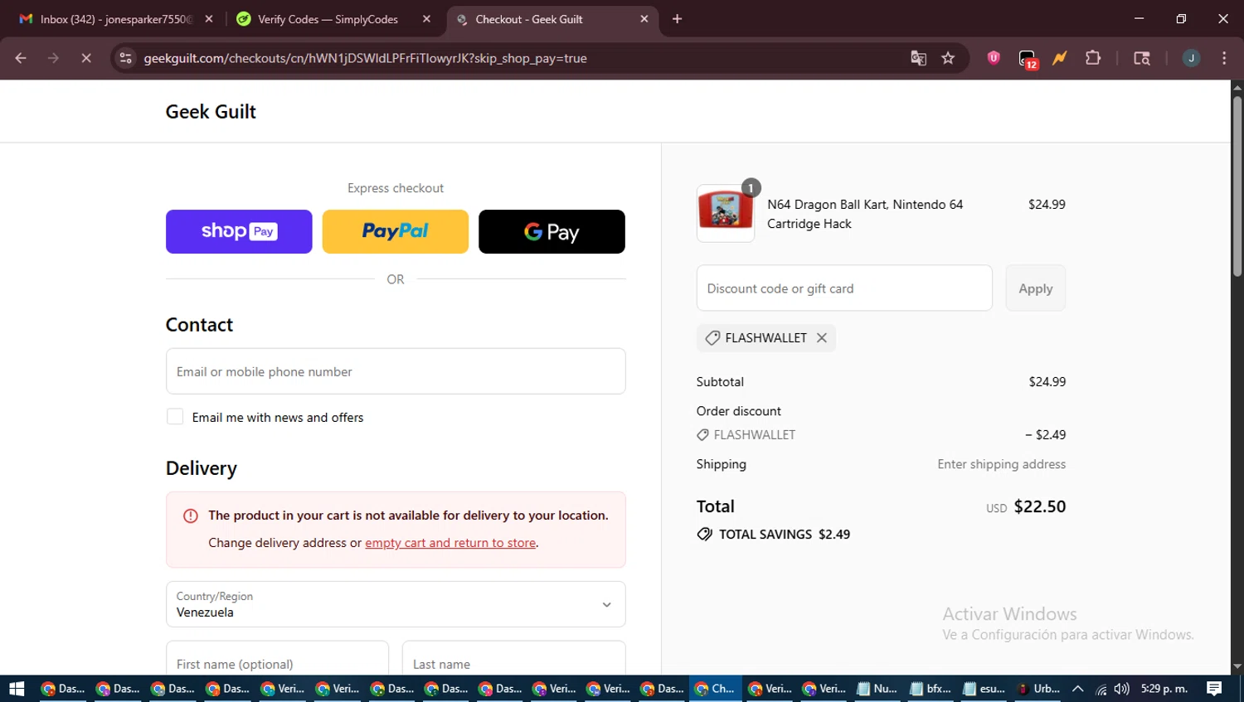Click scrollbar down arrow
Image resolution: width=1244 pixels, height=702 pixels.
click(1237, 666)
